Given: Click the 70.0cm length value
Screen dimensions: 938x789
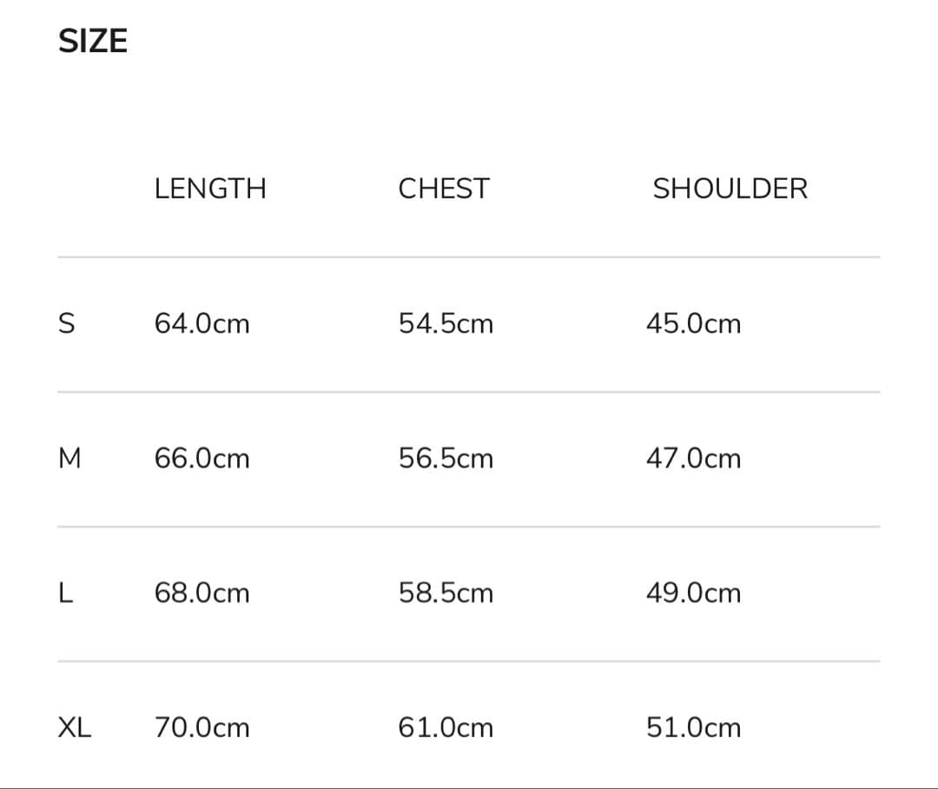Looking at the screenshot, I should tap(201, 728).
